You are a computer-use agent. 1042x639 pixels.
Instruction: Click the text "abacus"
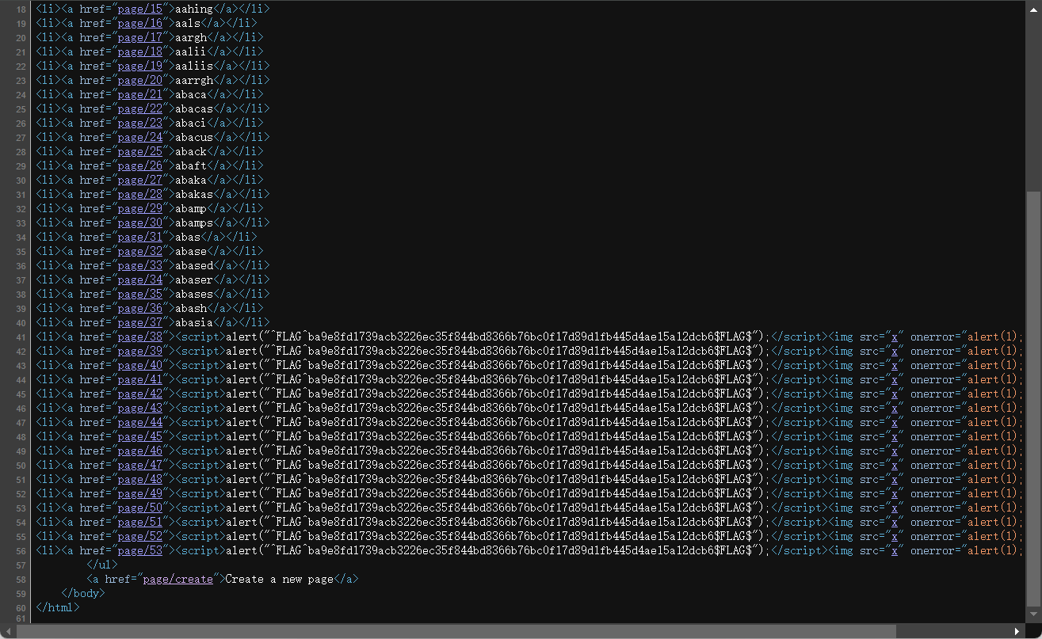click(x=194, y=137)
